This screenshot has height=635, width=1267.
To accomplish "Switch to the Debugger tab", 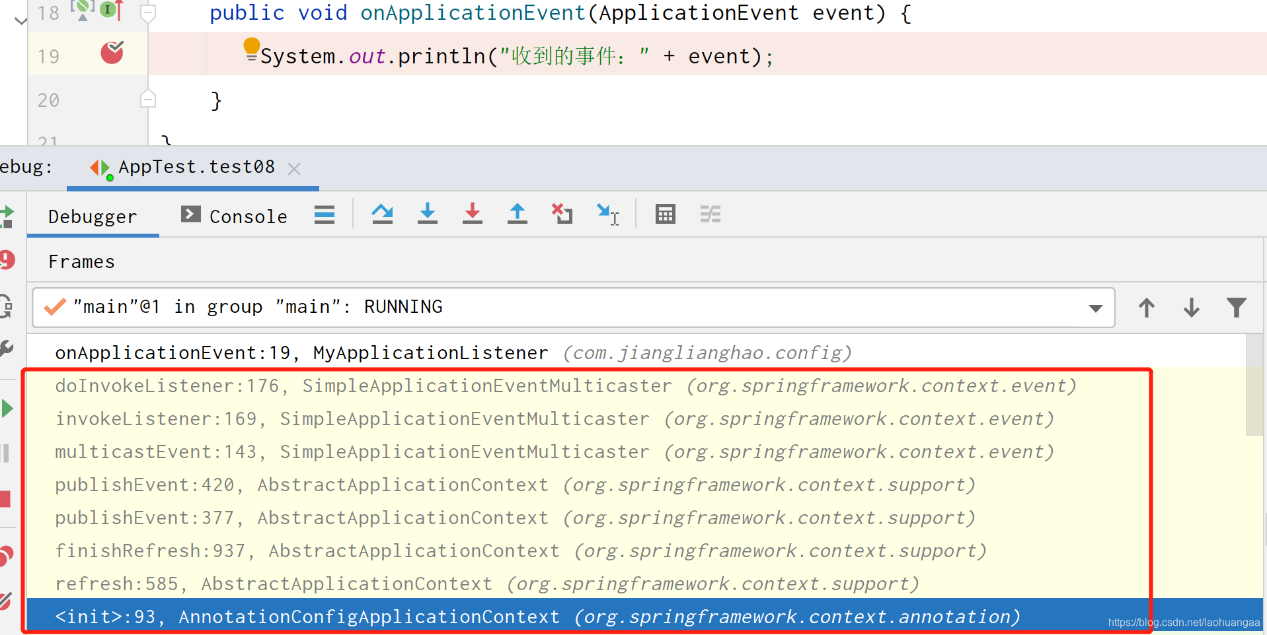I will [x=93, y=217].
